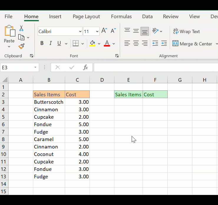Click the Insert Function fx icon
Image resolution: width=218 pixels, height=205 pixels.
point(85,67)
